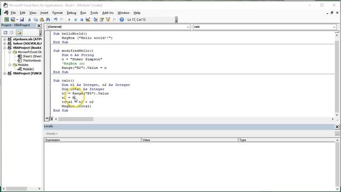This screenshot has height=192, width=341.
Task: Open Visual Basic Help question mark icon
Action: tap(121, 20)
